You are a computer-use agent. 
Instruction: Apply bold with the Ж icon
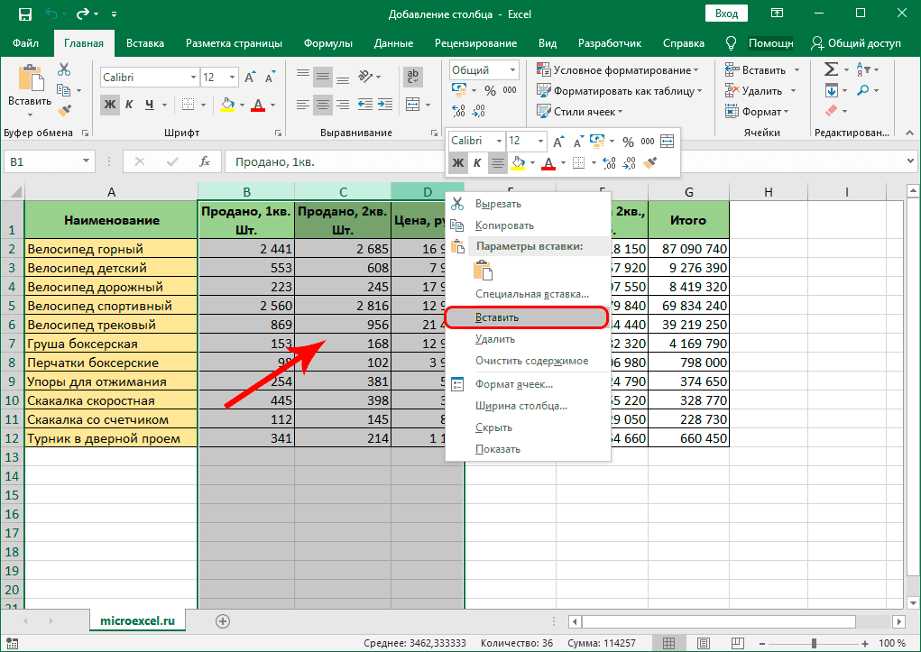[109, 106]
